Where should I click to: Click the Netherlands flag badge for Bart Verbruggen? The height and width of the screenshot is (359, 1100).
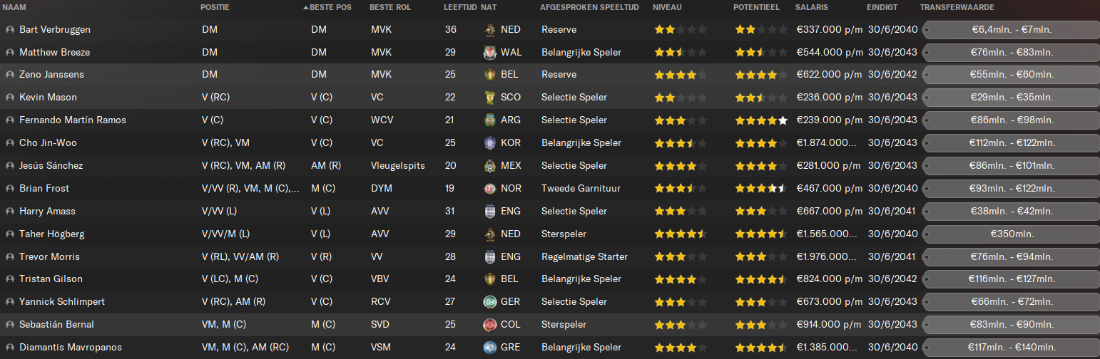tap(489, 30)
